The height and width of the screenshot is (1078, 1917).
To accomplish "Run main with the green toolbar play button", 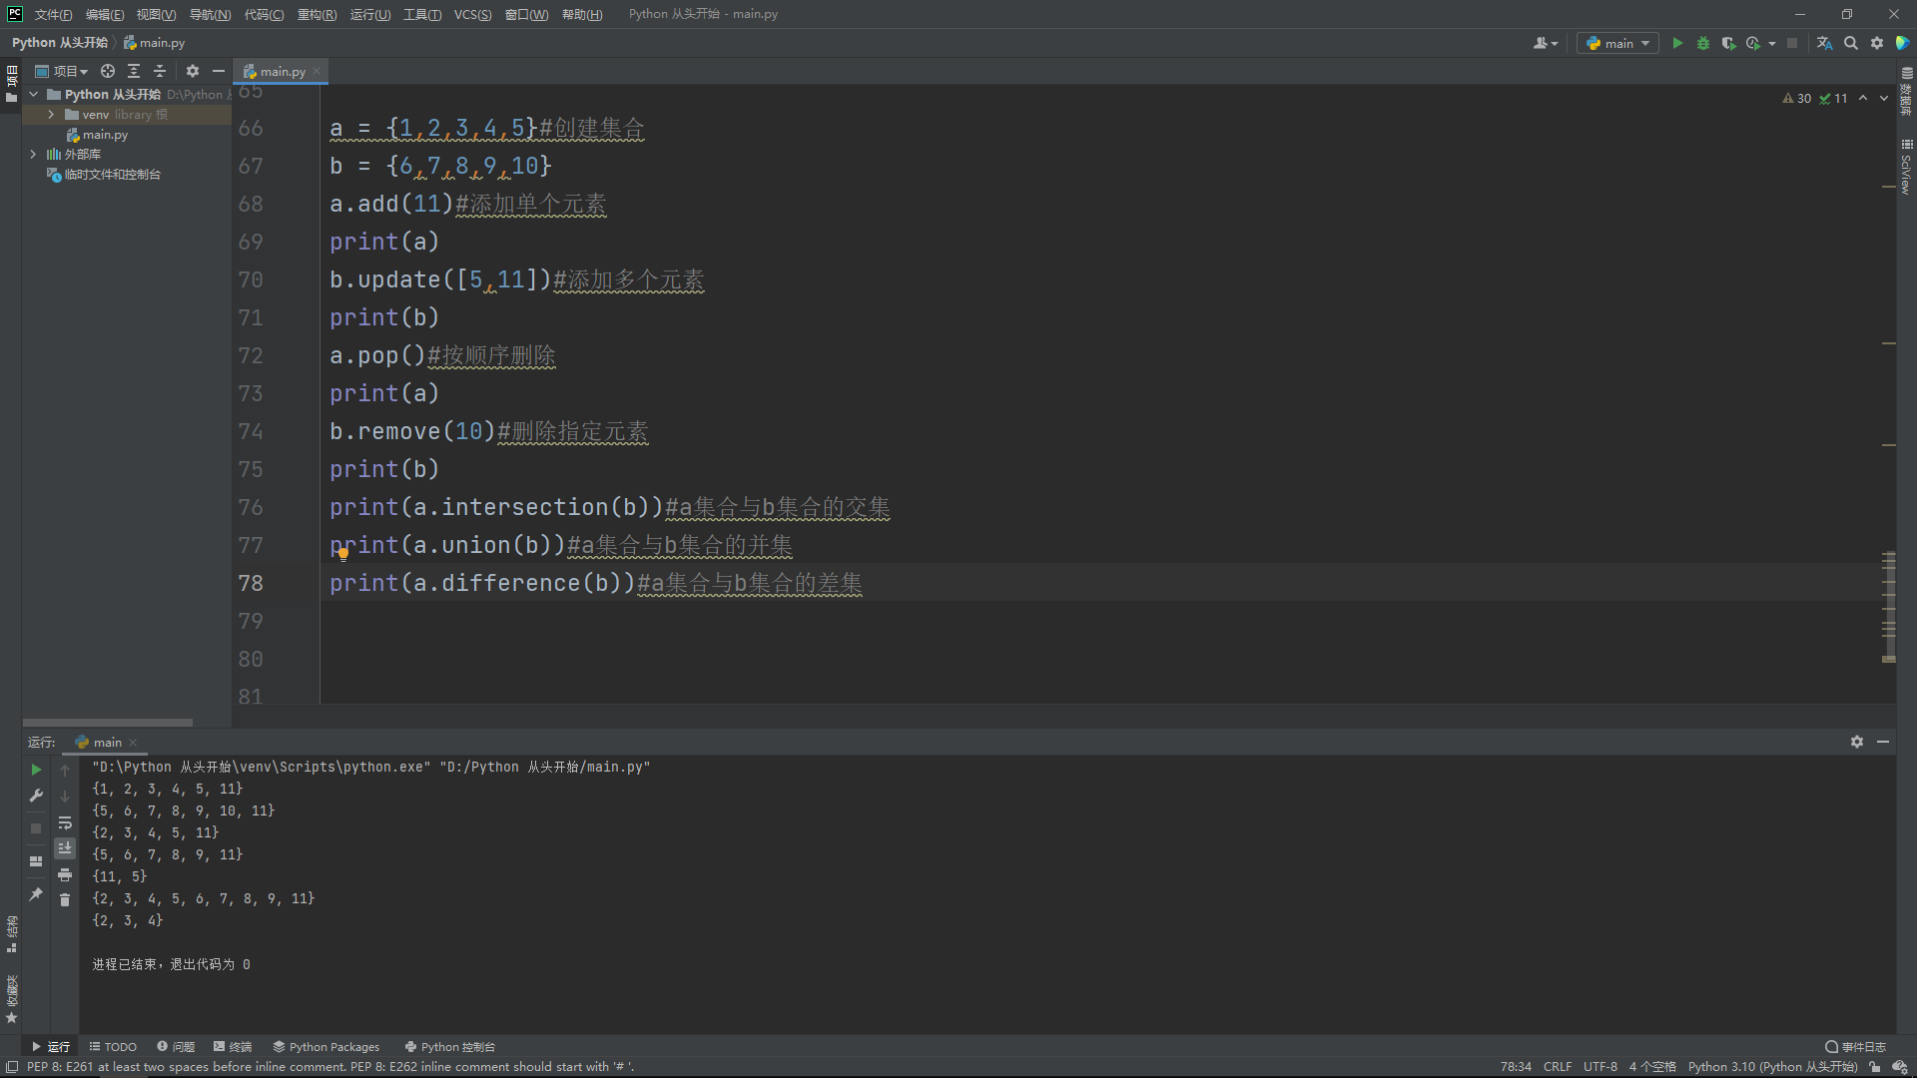I will point(1677,43).
